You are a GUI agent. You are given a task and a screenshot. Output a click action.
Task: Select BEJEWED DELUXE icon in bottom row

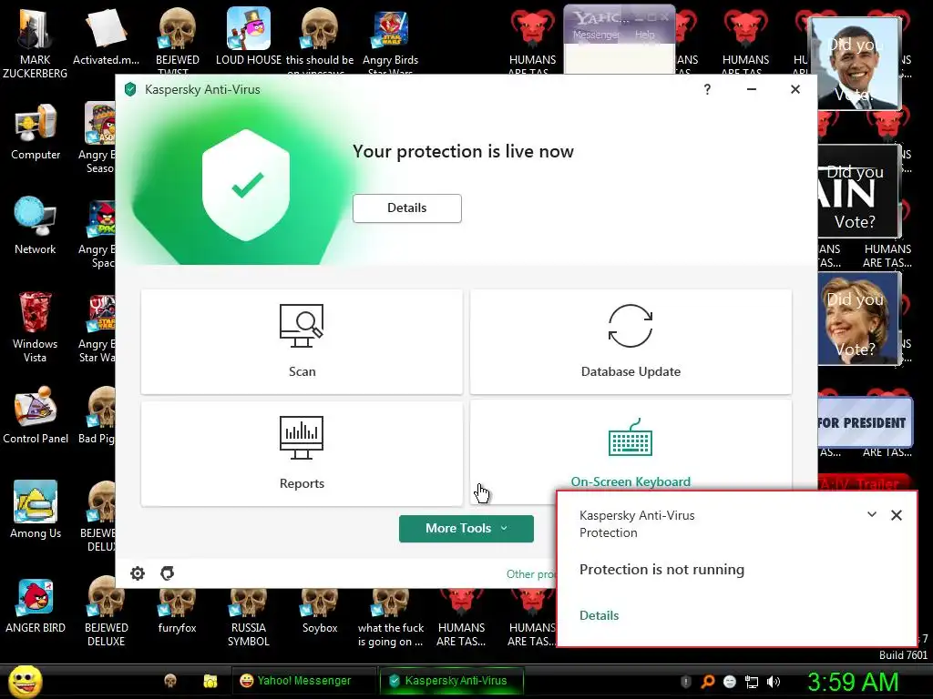click(x=106, y=611)
